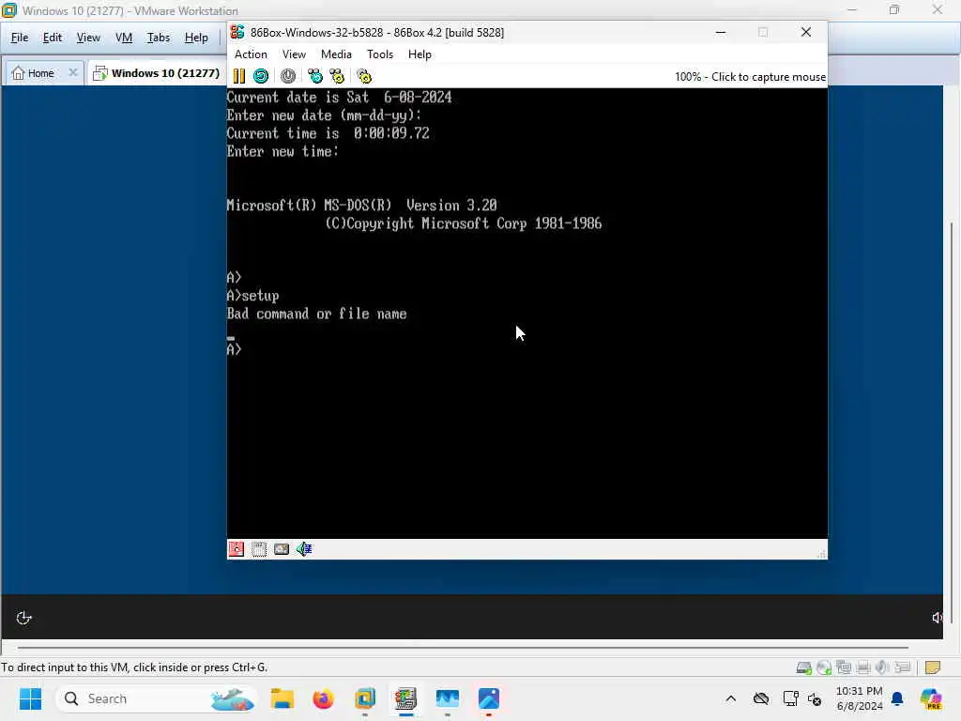Open the 86Box View menu

294,54
